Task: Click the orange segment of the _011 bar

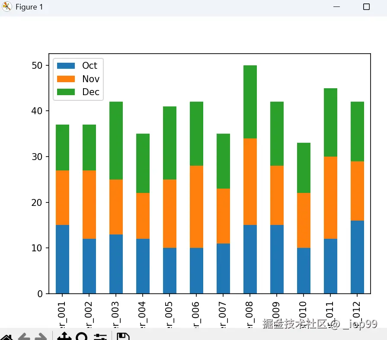Action: [330, 198]
